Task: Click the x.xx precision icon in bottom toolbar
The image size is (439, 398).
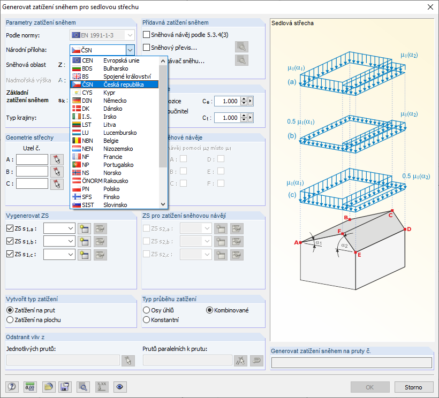Action: (x=102, y=387)
